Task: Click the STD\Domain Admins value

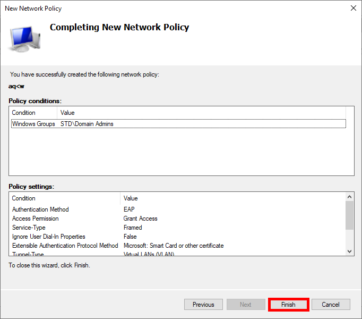Action: tap(87, 124)
